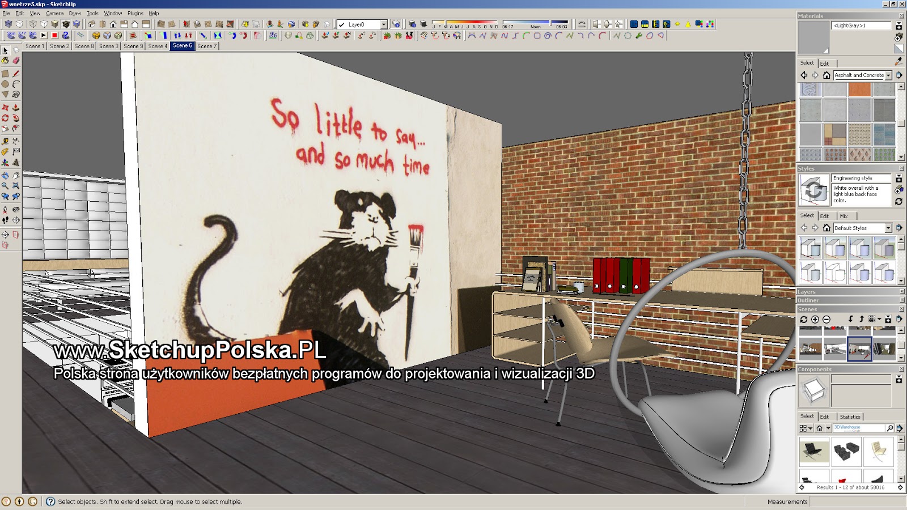Open the Layer0 layer dropdown
Screen dimensions: 907x510
coord(384,24)
